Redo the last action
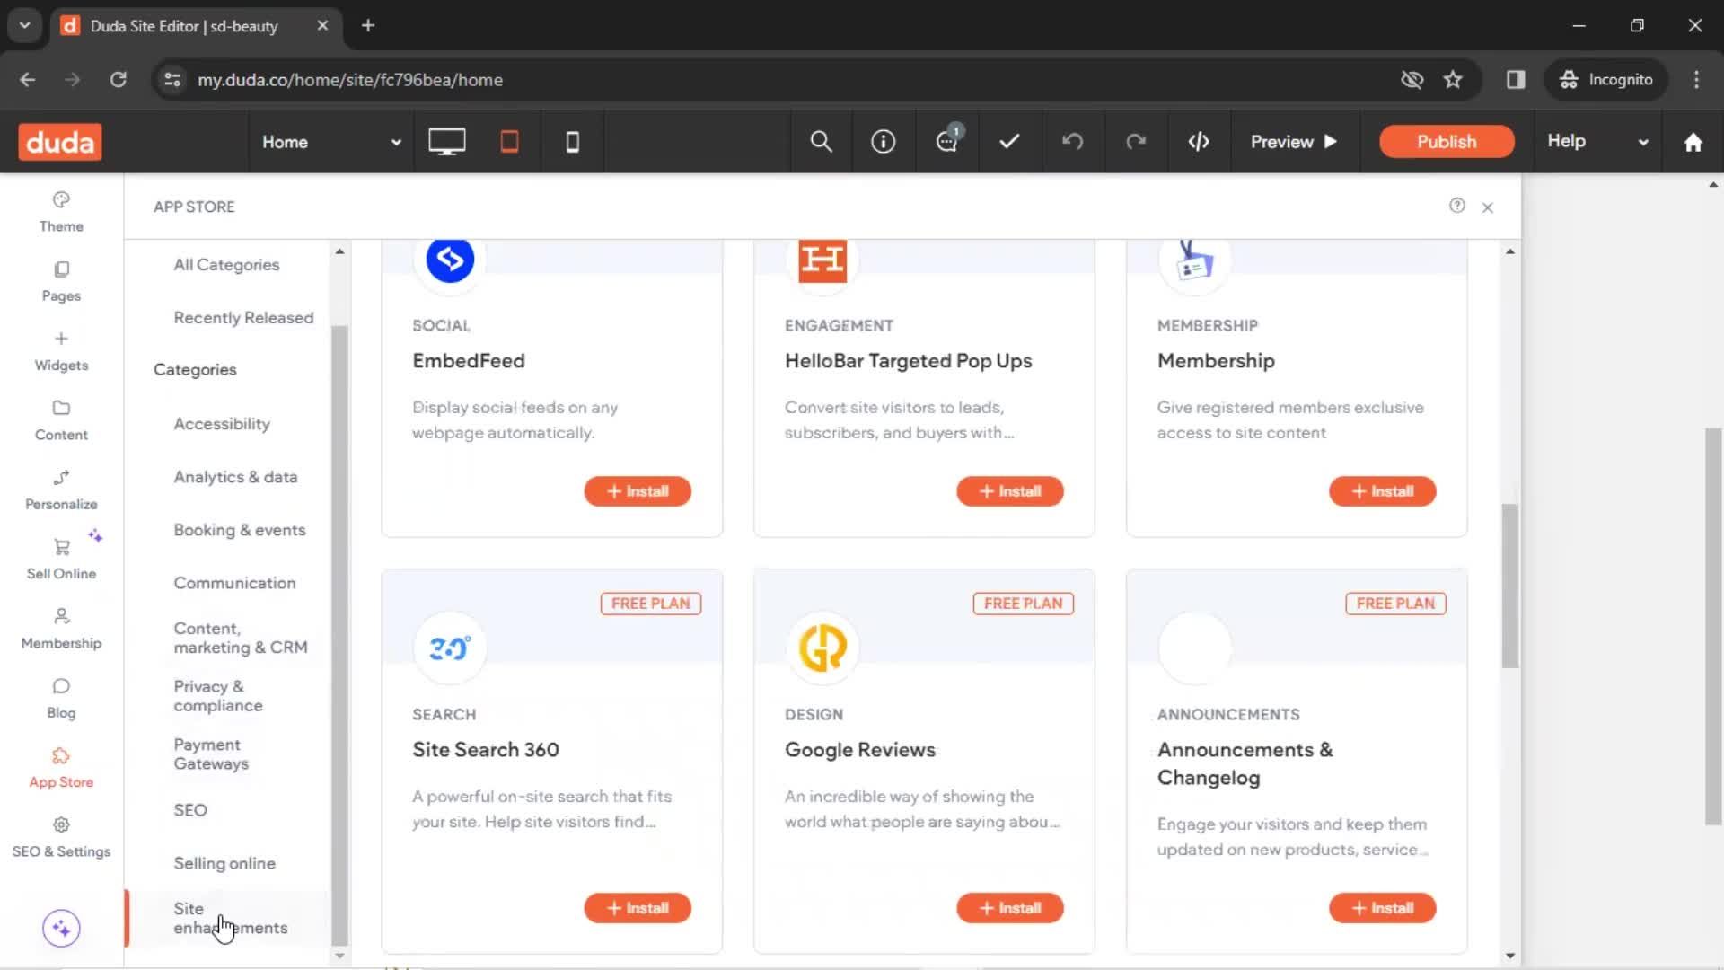The height and width of the screenshot is (970, 1724). [1136, 142]
